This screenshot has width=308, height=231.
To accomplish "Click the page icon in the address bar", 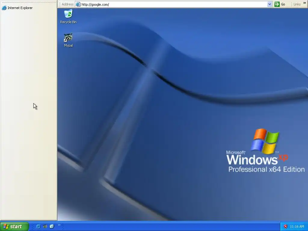I will [78, 4].
